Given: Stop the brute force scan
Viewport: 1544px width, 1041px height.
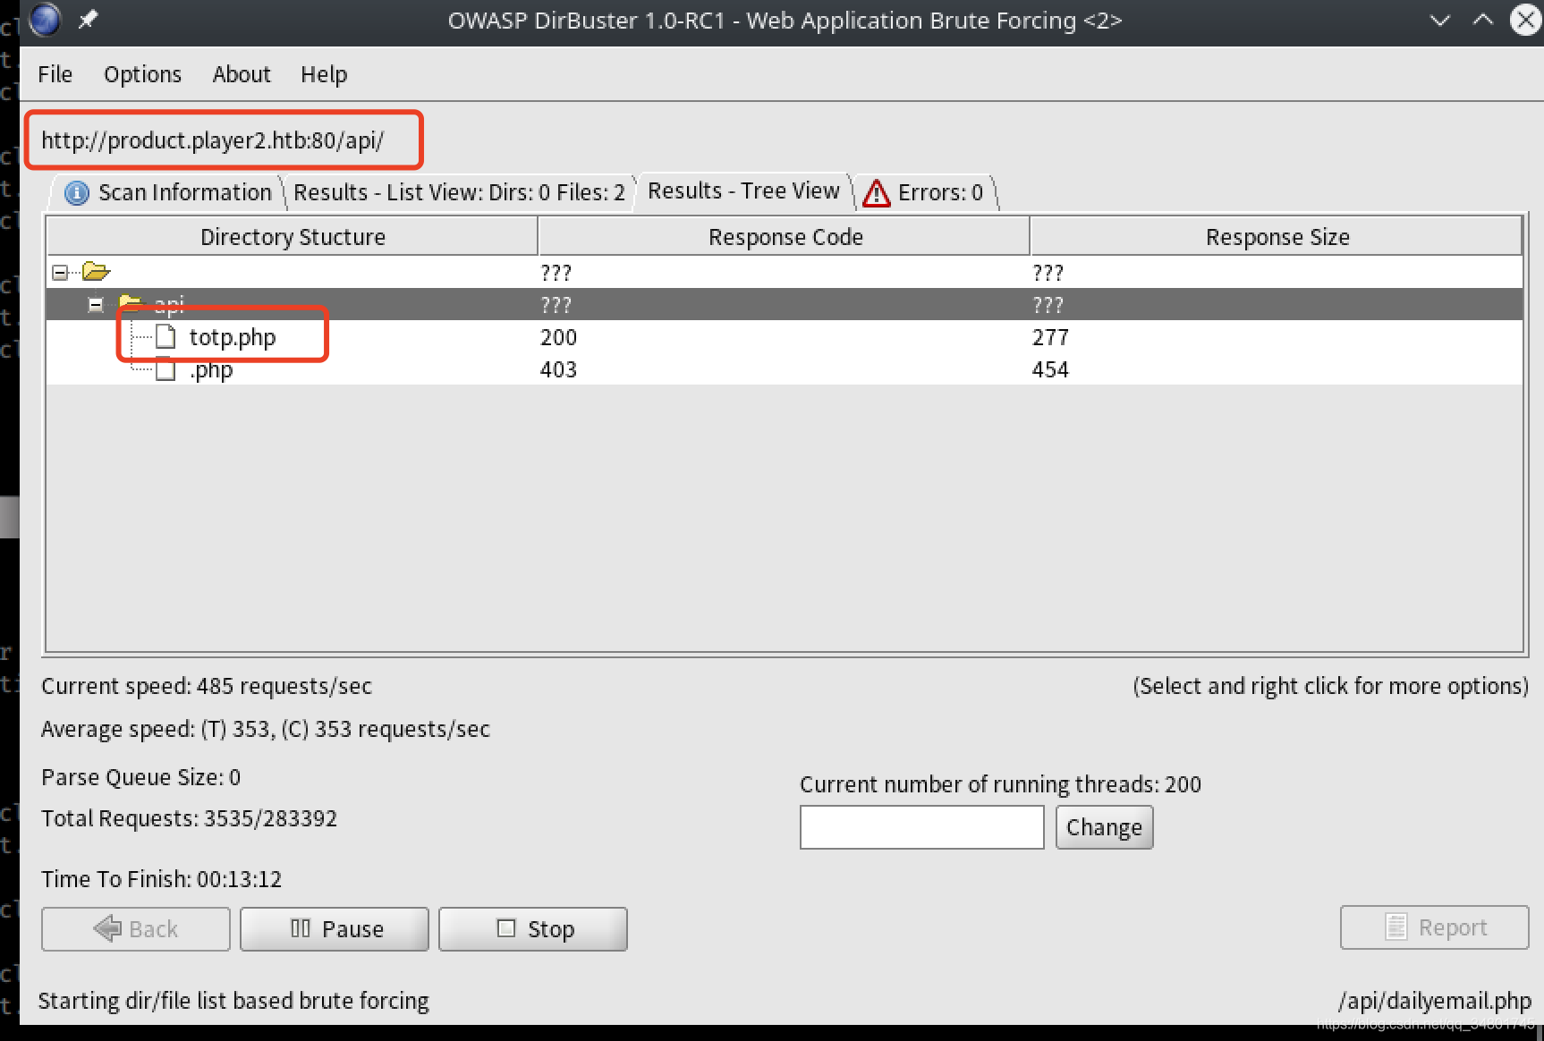Looking at the screenshot, I should (533, 929).
